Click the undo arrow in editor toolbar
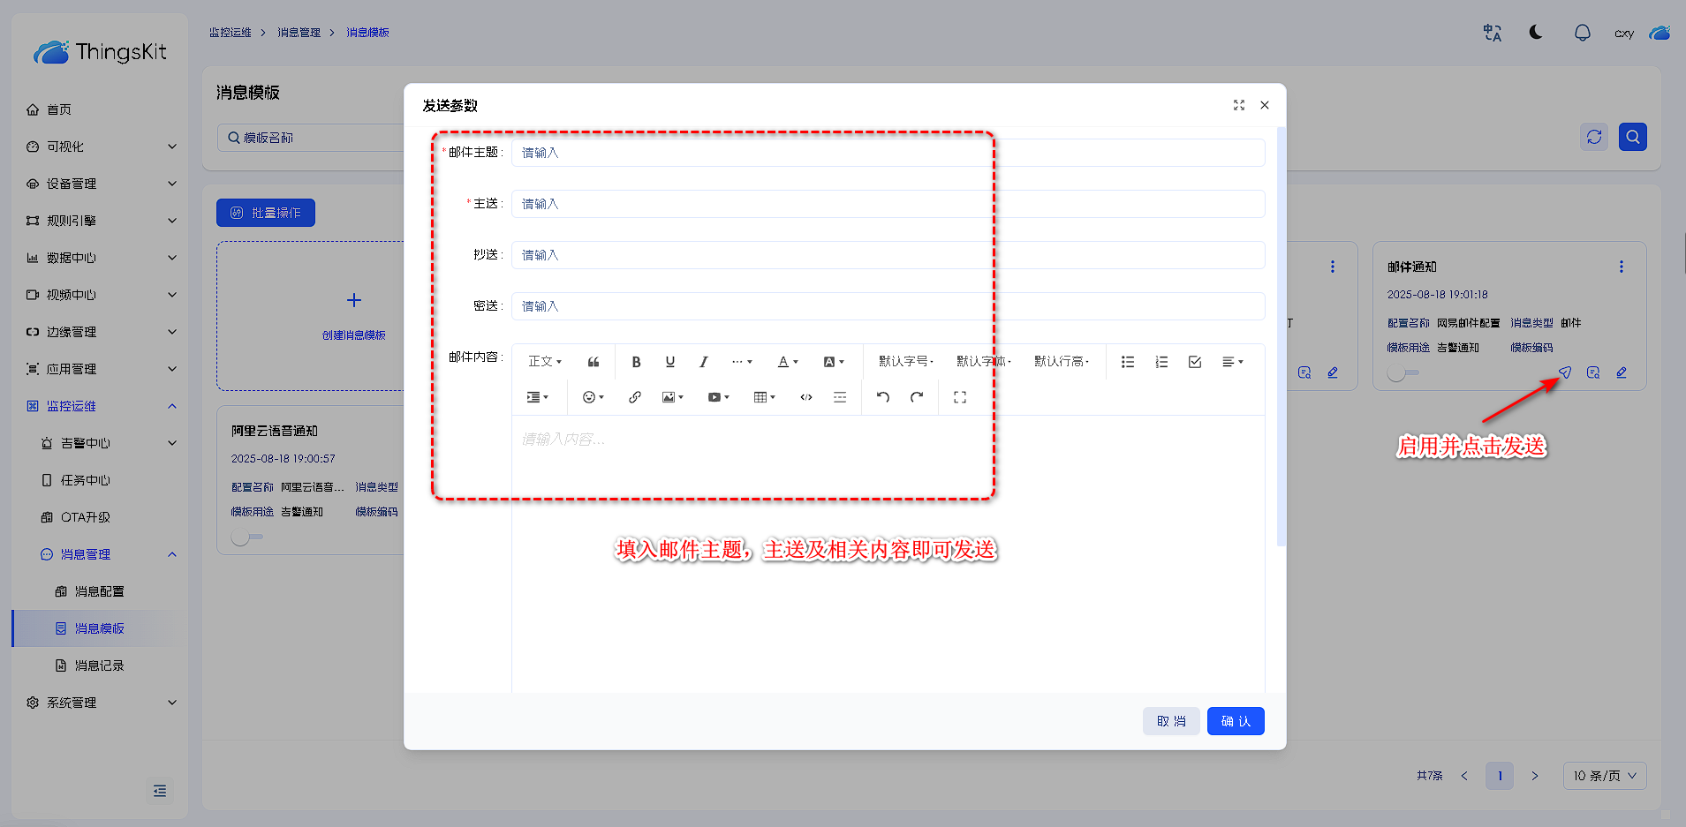 click(883, 397)
